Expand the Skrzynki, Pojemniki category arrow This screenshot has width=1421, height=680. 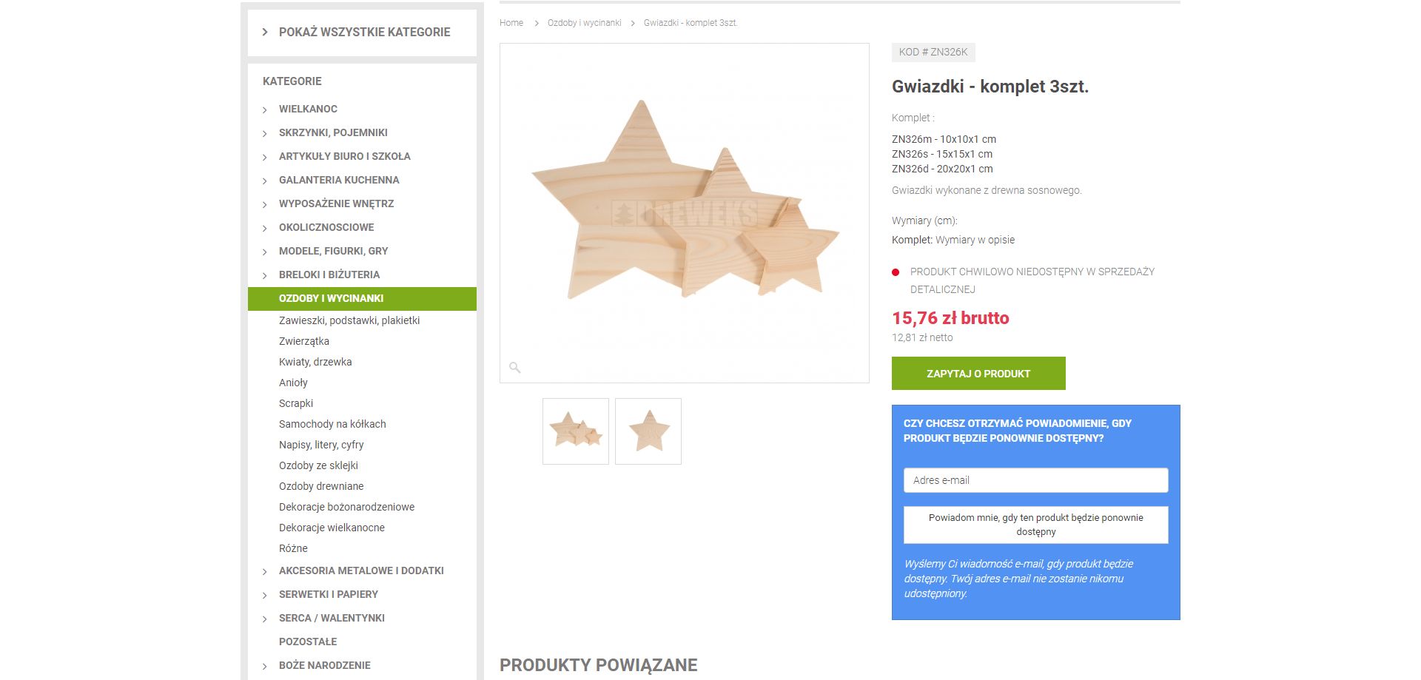[x=265, y=133]
